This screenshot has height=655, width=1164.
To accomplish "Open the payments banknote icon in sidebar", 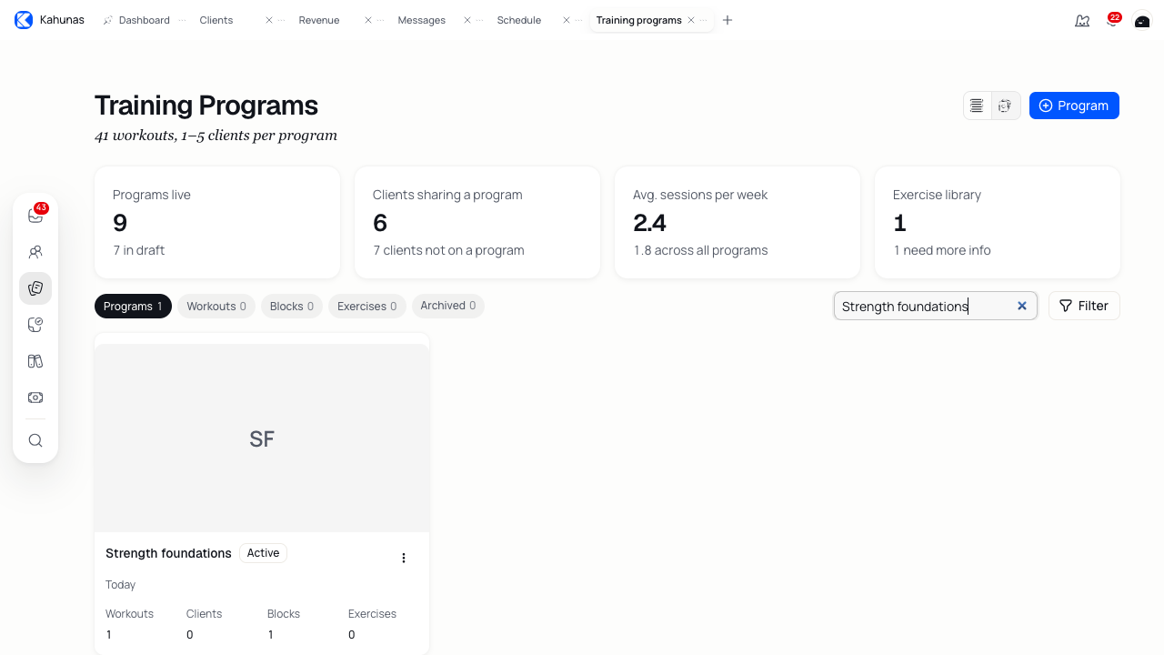I will click(x=35, y=398).
